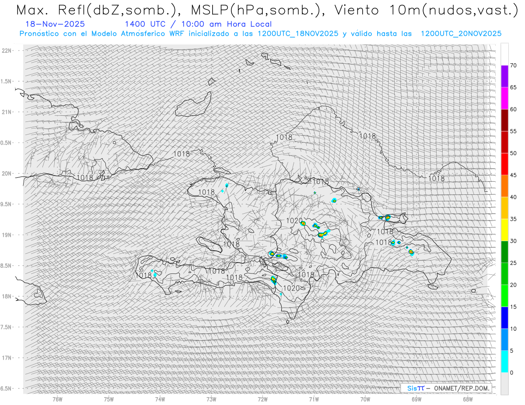Click the '70' value on the color scale
The width and height of the screenshot is (525, 405).
click(x=513, y=66)
